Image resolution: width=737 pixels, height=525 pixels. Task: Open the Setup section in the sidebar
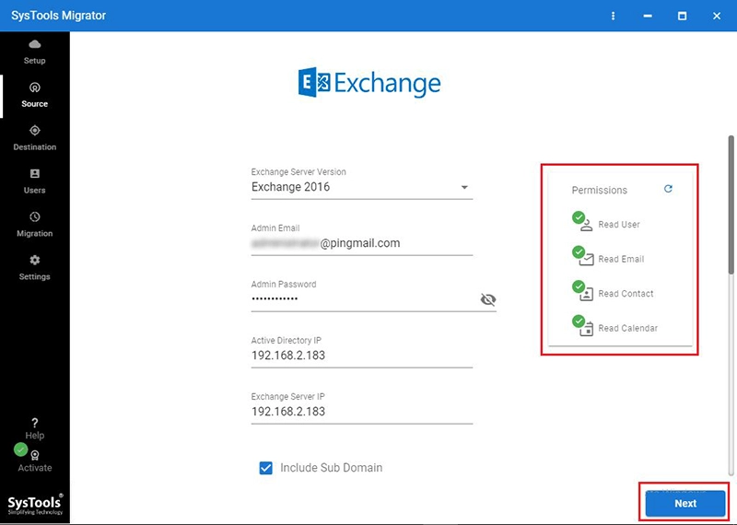pos(35,52)
